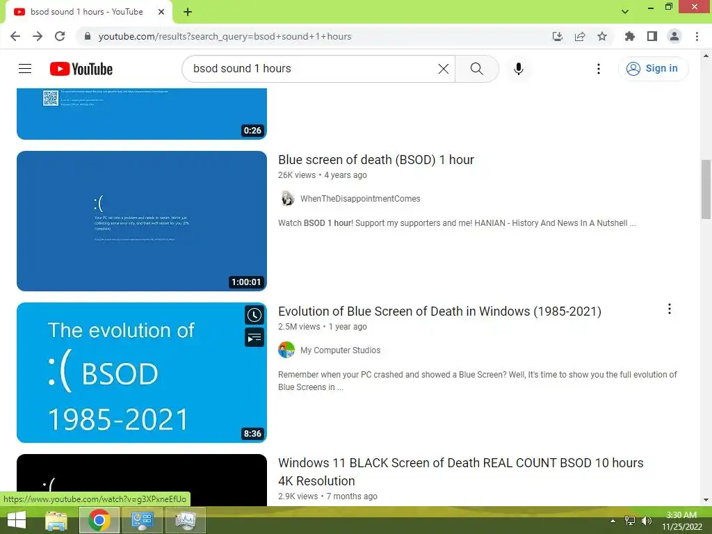Bookmark this page with the star

(x=602, y=36)
